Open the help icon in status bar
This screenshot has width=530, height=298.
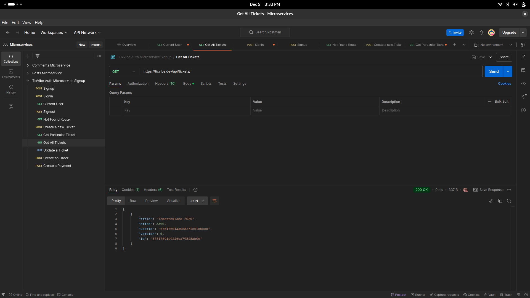pos(526,295)
